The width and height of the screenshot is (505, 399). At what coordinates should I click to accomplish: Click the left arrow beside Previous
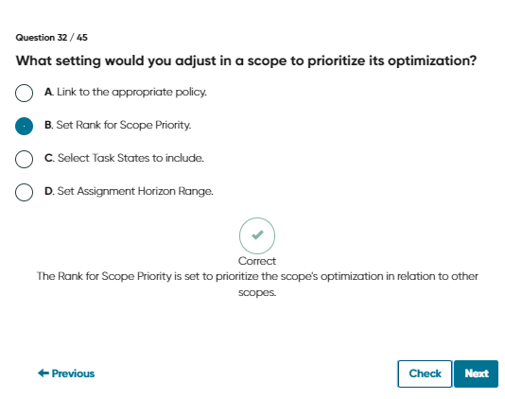click(44, 373)
